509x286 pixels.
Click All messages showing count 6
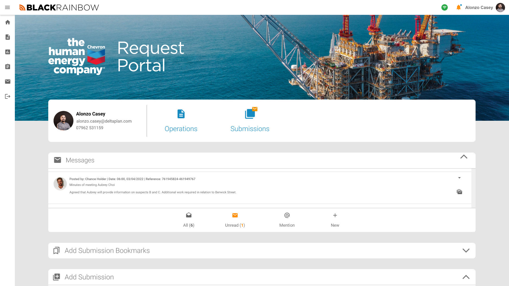point(188,219)
